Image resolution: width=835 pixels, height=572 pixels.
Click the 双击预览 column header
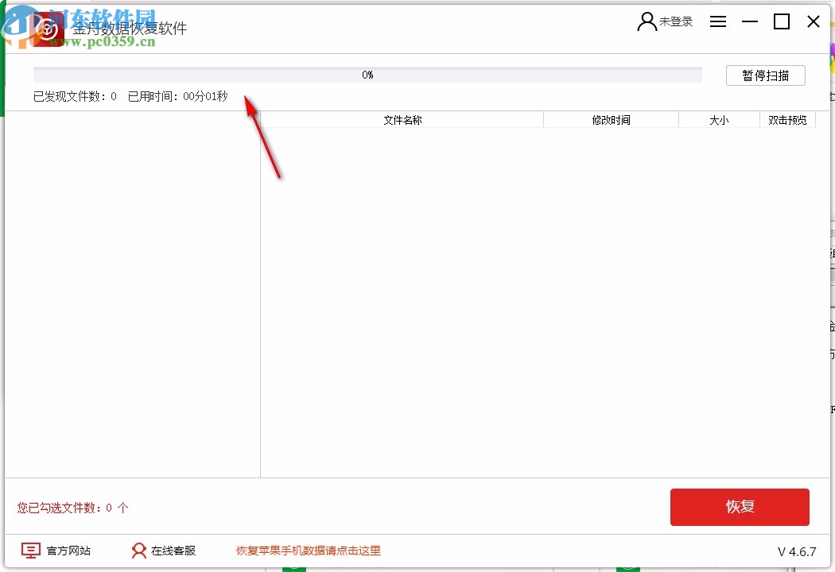click(787, 119)
